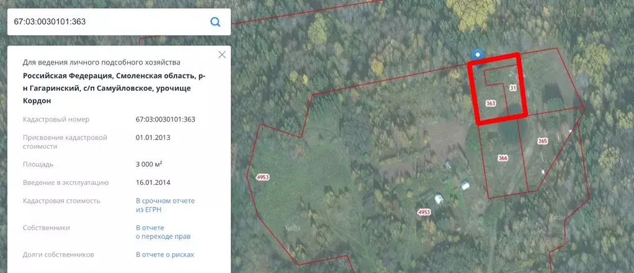Click the left 4953 parcel label

tap(262, 177)
